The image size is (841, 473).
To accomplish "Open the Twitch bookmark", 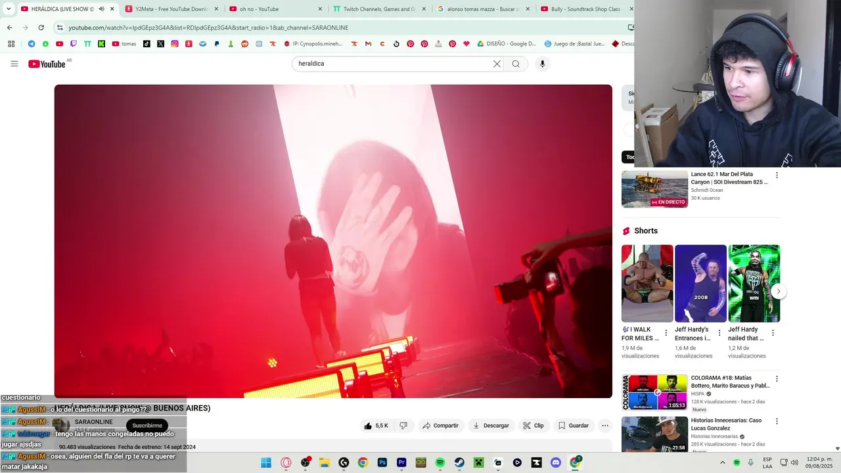I will pos(73,44).
